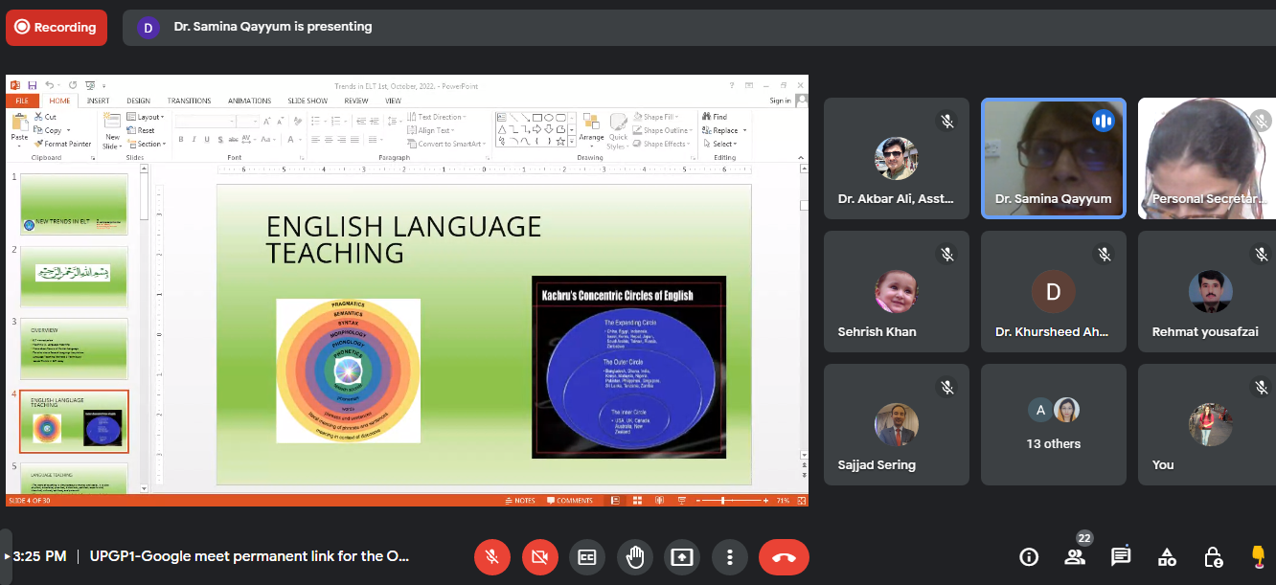
Task: Click the 13 others participants tile
Action: tap(1053, 424)
